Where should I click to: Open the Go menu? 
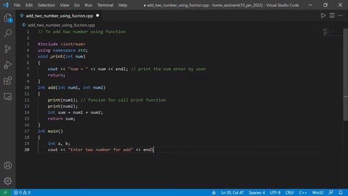77,5
